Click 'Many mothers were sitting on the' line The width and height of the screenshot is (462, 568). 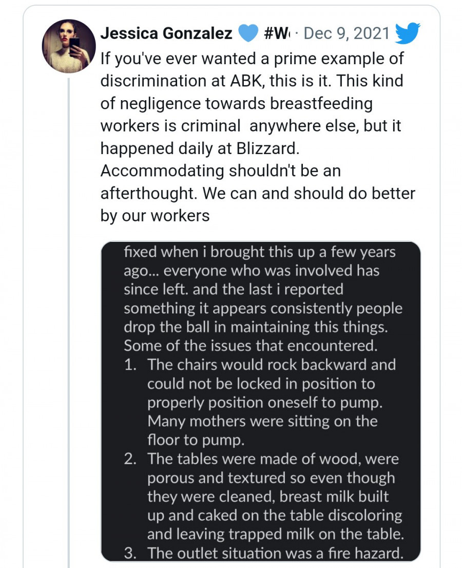click(x=262, y=421)
